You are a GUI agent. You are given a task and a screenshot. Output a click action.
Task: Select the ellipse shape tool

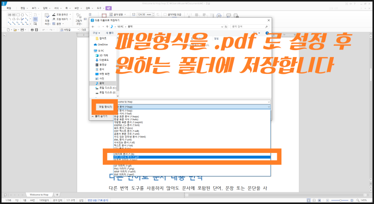coord(22,15)
